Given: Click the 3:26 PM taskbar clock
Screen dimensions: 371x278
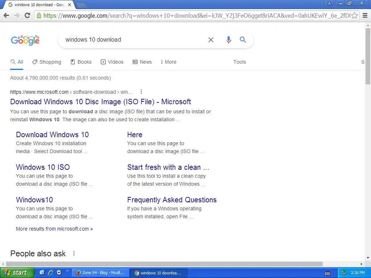Looking at the screenshot, I should coord(358,273).
